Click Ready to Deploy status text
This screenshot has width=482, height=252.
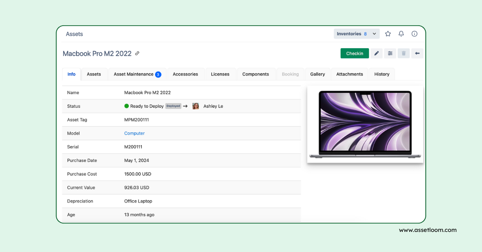click(147, 106)
